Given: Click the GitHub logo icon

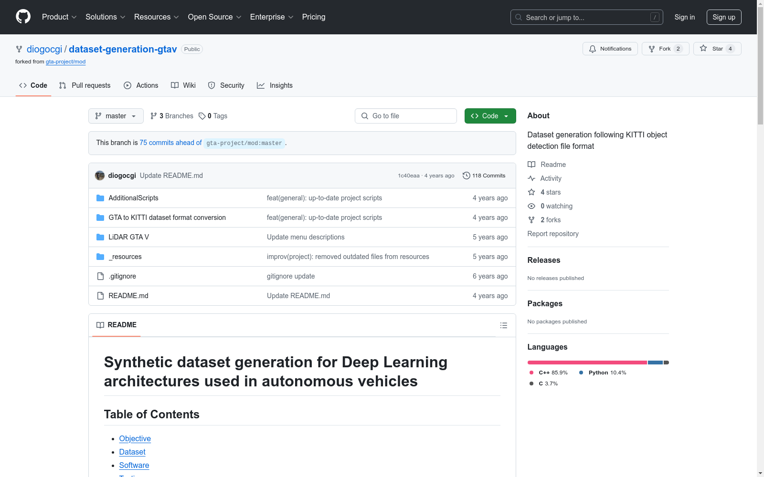Looking at the screenshot, I should pyautogui.click(x=23, y=17).
